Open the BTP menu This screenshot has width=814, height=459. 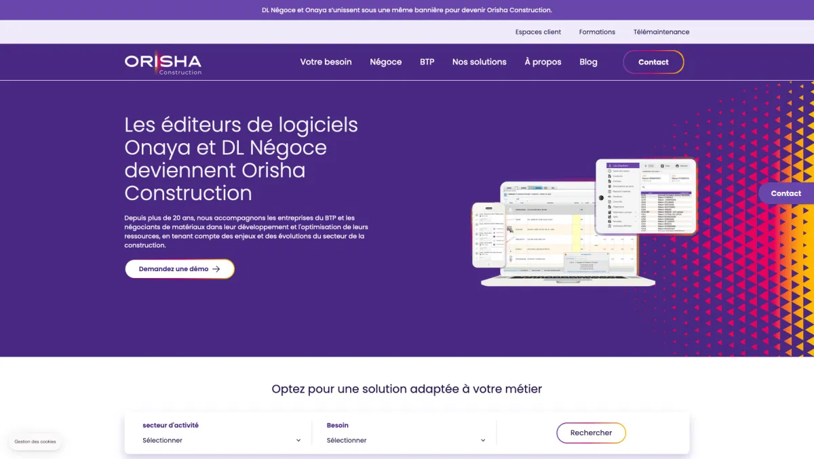(427, 62)
